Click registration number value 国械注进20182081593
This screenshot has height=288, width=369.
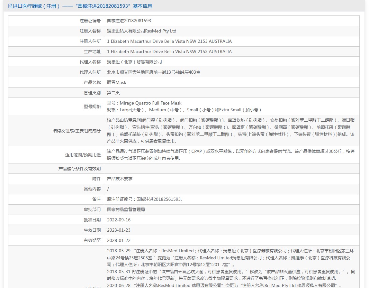tap(129, 21)
